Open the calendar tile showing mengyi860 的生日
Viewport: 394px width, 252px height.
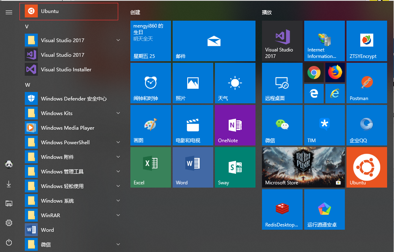pos(151,41)
